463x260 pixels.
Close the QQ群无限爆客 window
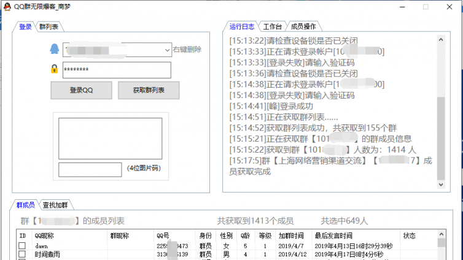pos(449,7)
